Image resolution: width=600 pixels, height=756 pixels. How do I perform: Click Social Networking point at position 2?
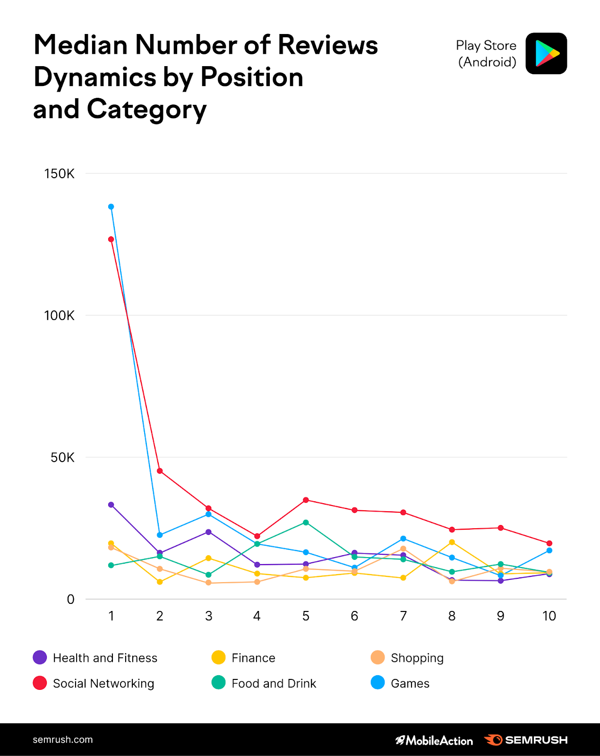tap(160, 471)
